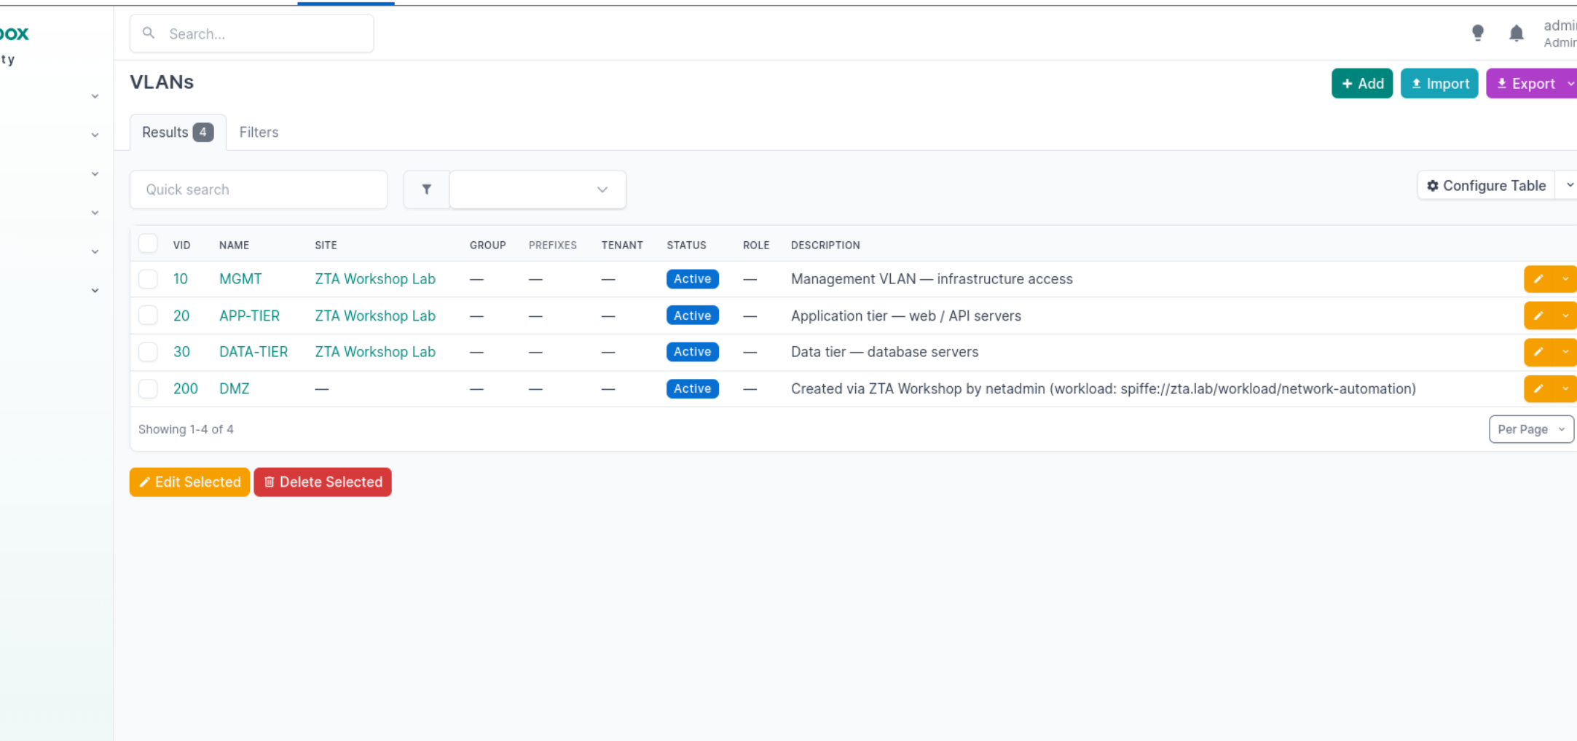
Task: Expand the Export dropdown arrow
Action: click(1570, 83)
